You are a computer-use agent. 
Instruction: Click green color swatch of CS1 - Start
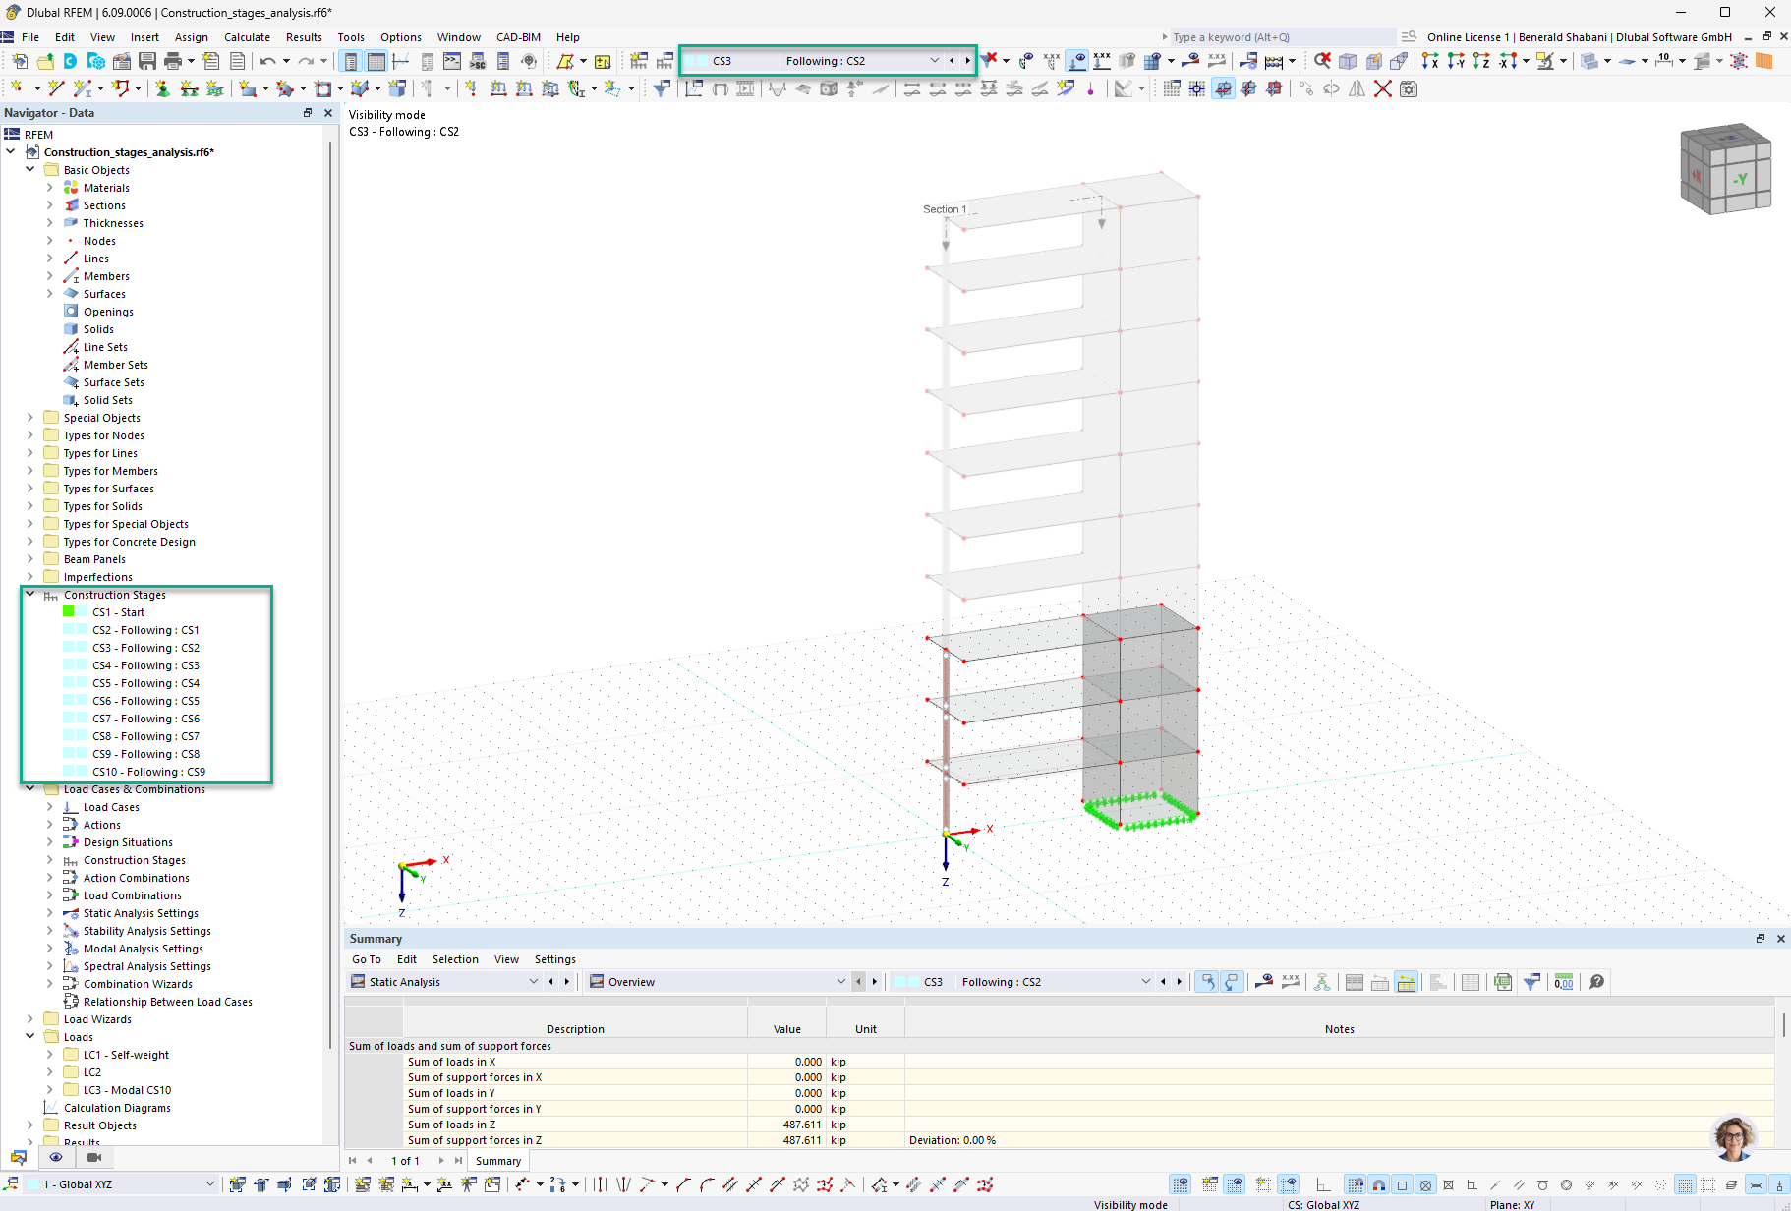tap(69, 611)
